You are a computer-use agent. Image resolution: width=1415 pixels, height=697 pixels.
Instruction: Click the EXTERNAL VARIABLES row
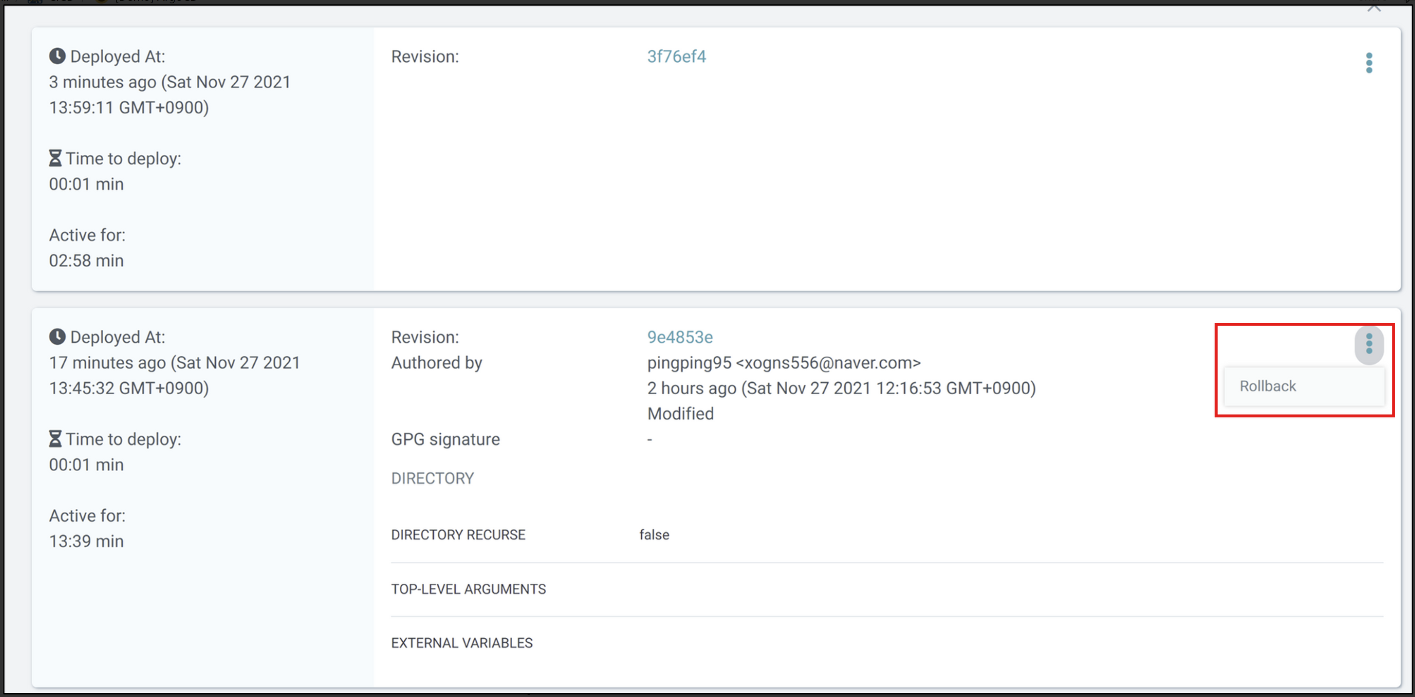[x=462, y=643]
